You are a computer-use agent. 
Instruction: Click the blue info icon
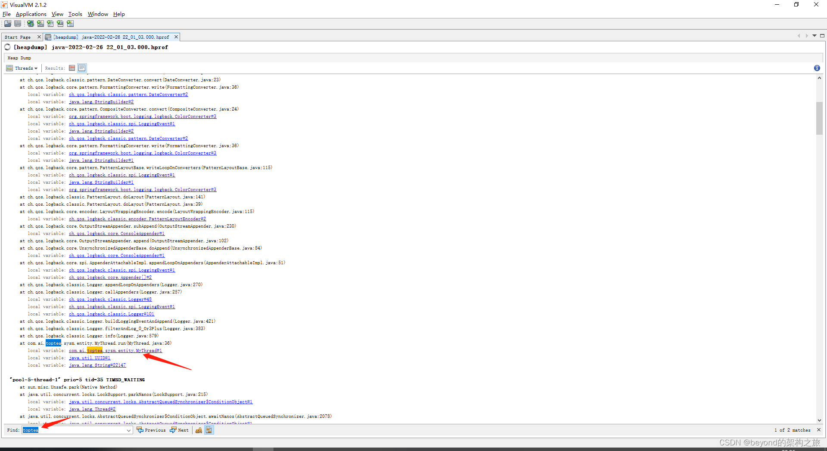[x=817, y=68]
